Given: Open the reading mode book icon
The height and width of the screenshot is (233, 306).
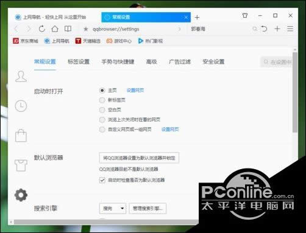Looking at the screenshot, I should 68,29.
